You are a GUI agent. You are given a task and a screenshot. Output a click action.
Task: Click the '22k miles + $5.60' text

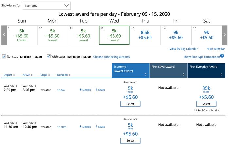[79, 57]
